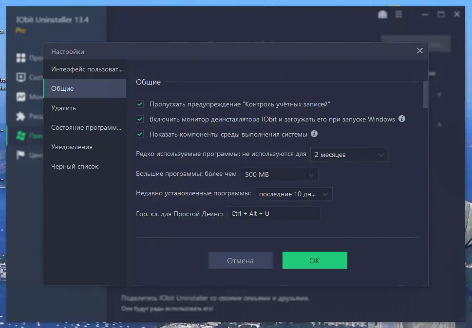
Task: Uncheck skipping UAC warning option
Action: click(x=139, y=104)
